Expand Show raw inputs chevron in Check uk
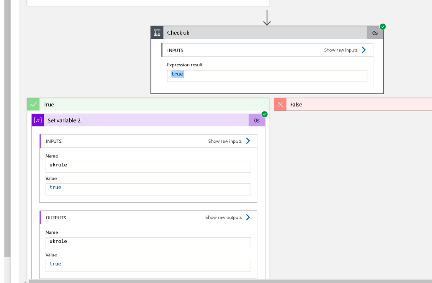Viewport: 432px width, 283px height. 364,50
